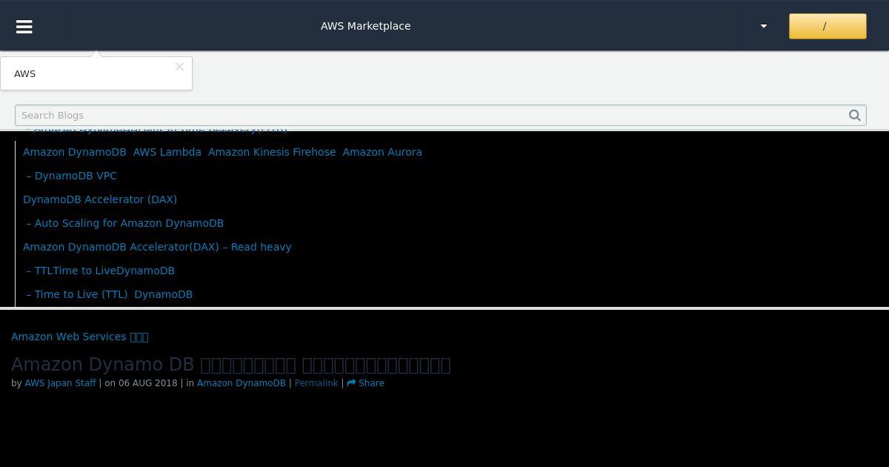Open the Permalink link

[x=316, y=383]
